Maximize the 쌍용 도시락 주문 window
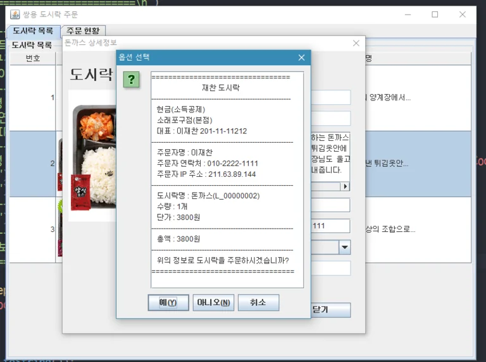Viewport: 486px width, 362px height. [435, 15]
